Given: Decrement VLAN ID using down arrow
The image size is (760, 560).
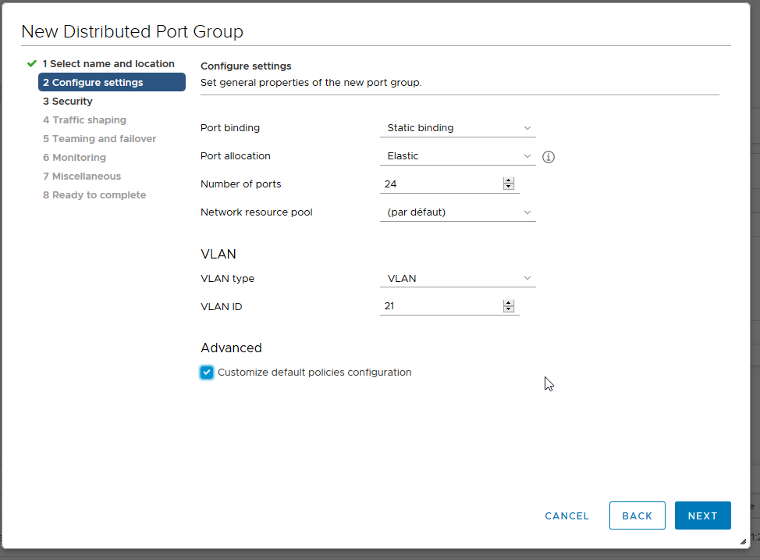Looking at the screenshot, I should point(509,309).
